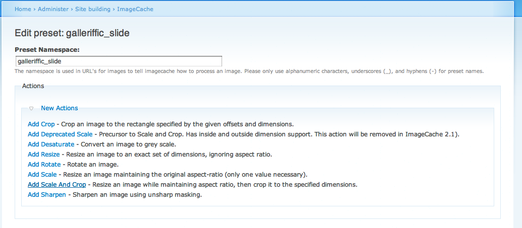The width and height of the screenshot is (522, 228).
Task: Click 'Convert an image to grey scale' description
Action: point(129,144)
